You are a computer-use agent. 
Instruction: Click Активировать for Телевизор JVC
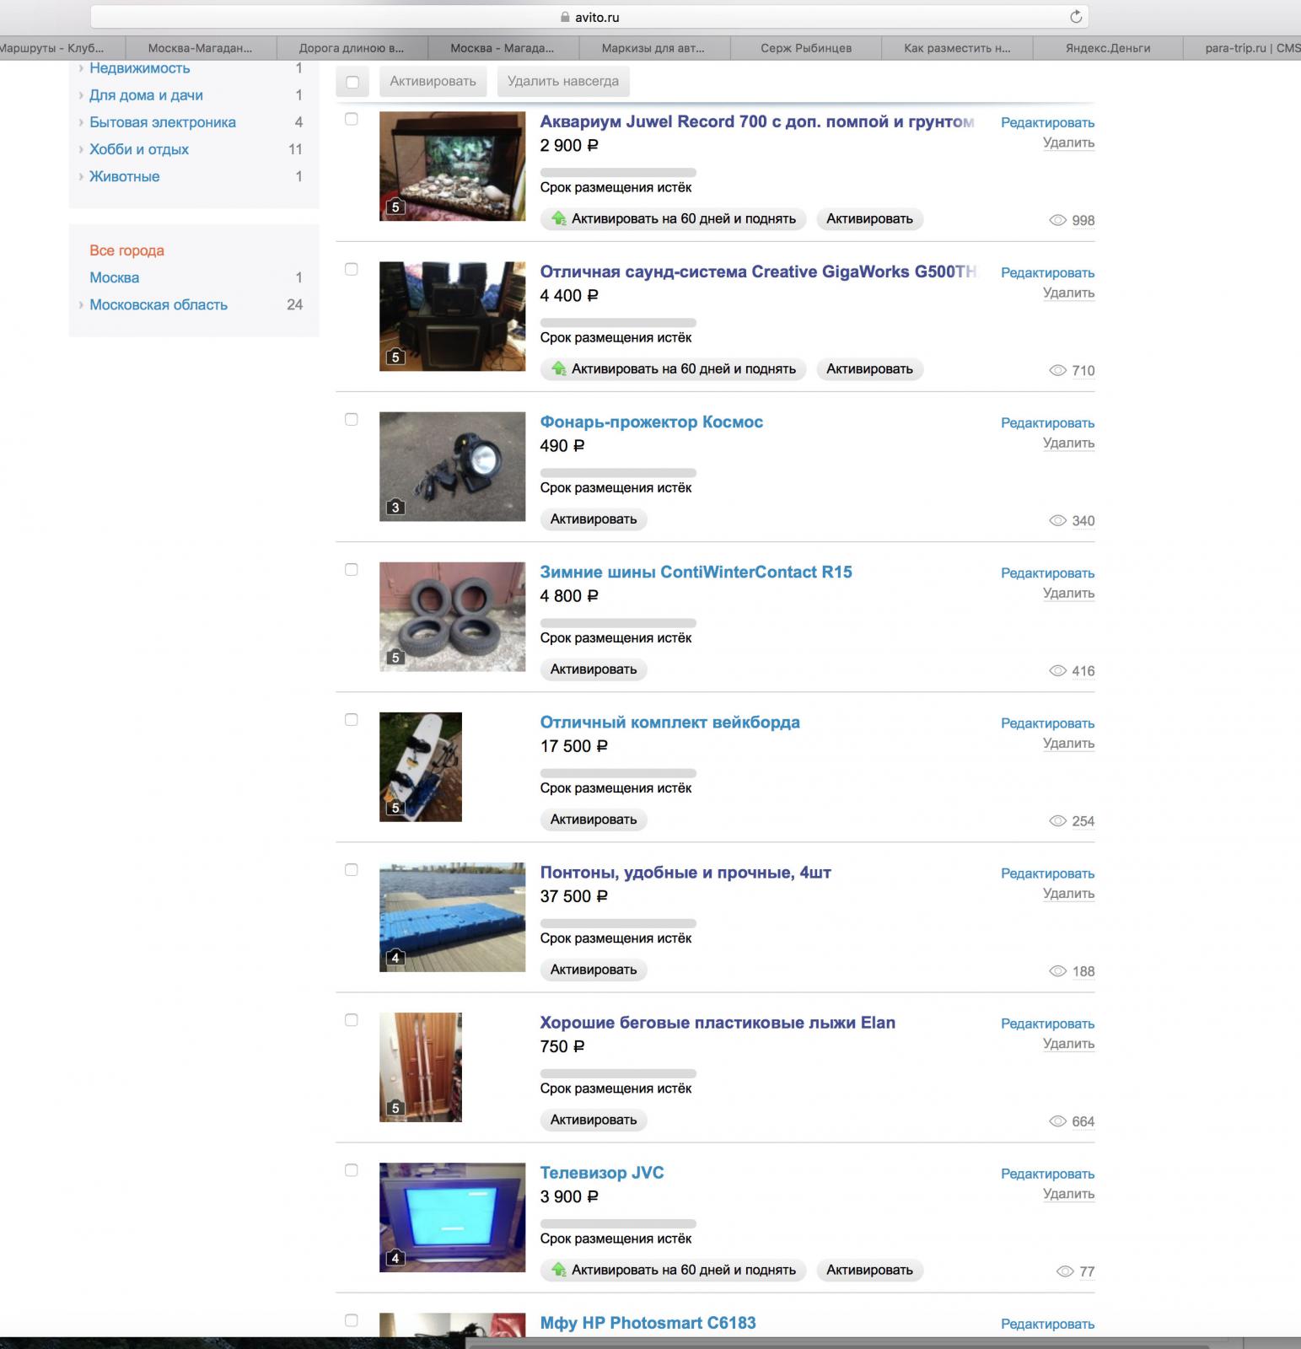(869, 1270)
